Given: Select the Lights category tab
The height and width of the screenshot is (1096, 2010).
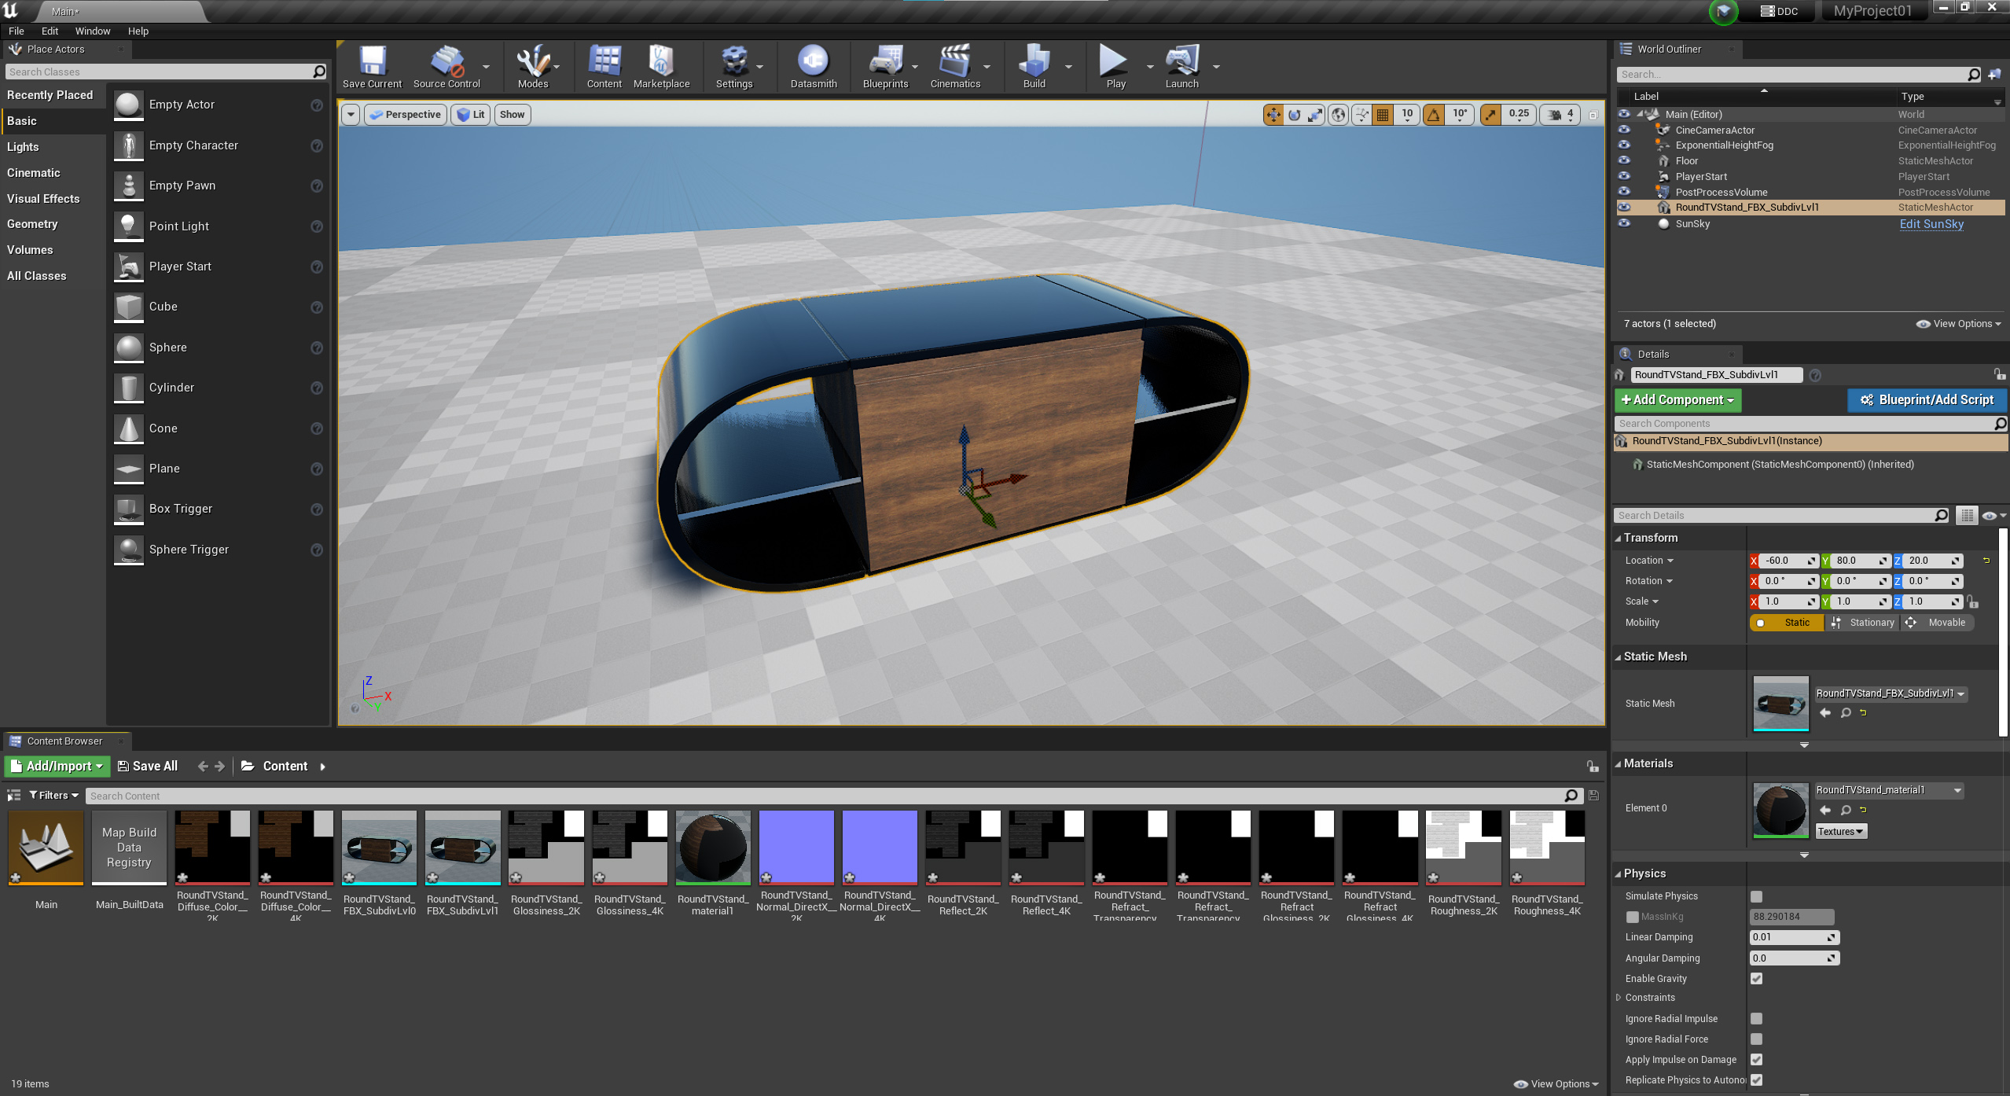Looking at the screenshot, I should point(24,147).
